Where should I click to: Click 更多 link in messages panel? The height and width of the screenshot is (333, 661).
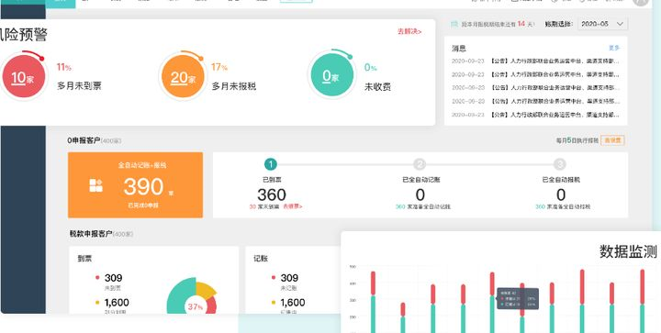tap(614, 48)
